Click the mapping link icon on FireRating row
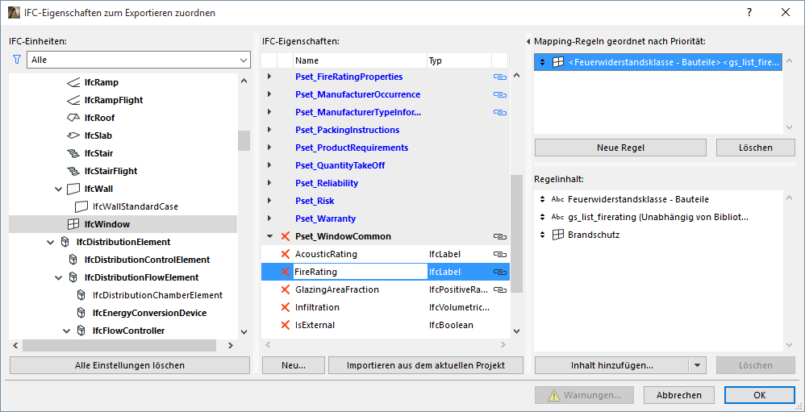Image resolution: width=805 pixels, height=412 pixels. (499, 273)
